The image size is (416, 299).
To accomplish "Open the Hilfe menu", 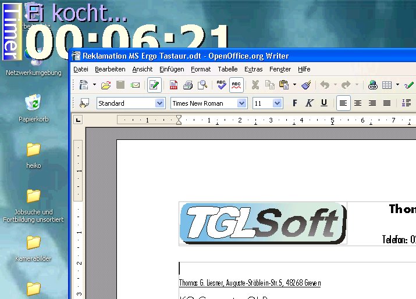I will click(x=304, y=70).
